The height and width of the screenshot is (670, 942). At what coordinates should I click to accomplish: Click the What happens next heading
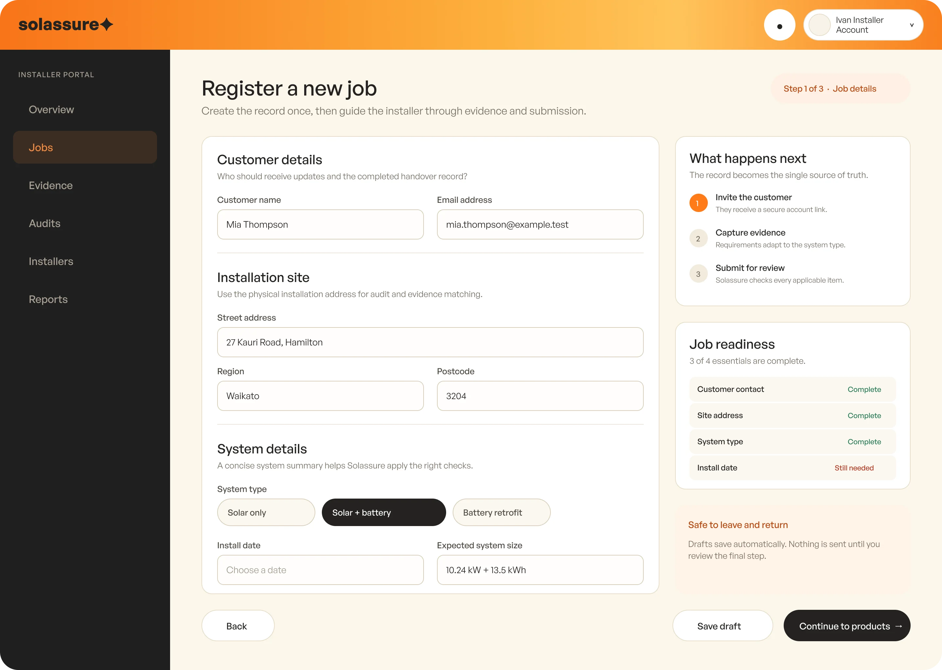(x=747, y=158)
